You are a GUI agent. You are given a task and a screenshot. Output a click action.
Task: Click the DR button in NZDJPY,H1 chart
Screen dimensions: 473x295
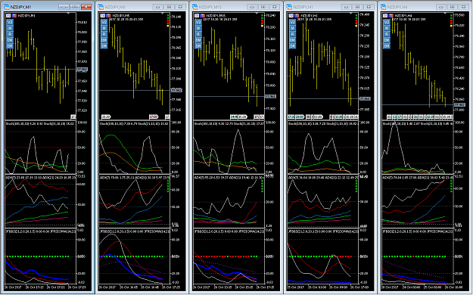click(x=292, y=46)
